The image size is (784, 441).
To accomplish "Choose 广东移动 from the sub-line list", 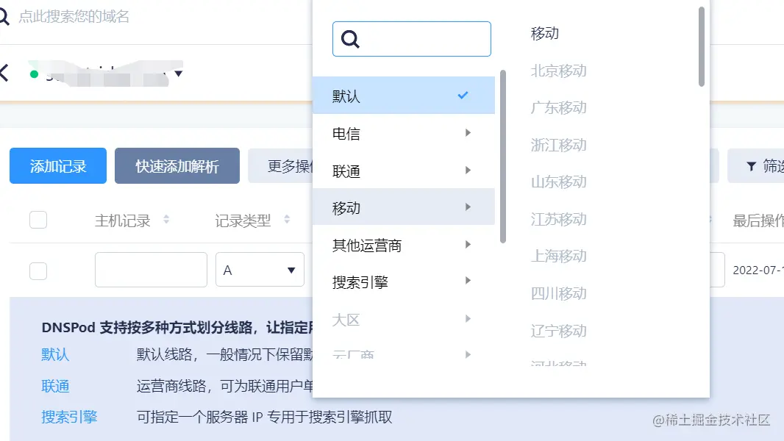I will [x=558, y=107].
